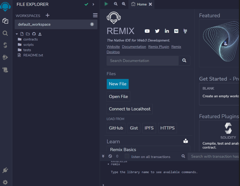The width and height of the screenshot is (240, 186).
Task: Open the Remix Plugin link
Action: 159,47
